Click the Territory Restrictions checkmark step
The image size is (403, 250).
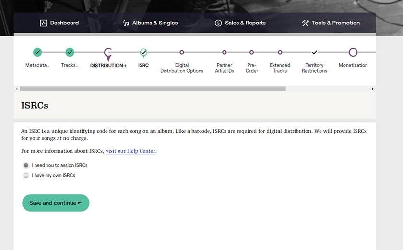[314, 52]
